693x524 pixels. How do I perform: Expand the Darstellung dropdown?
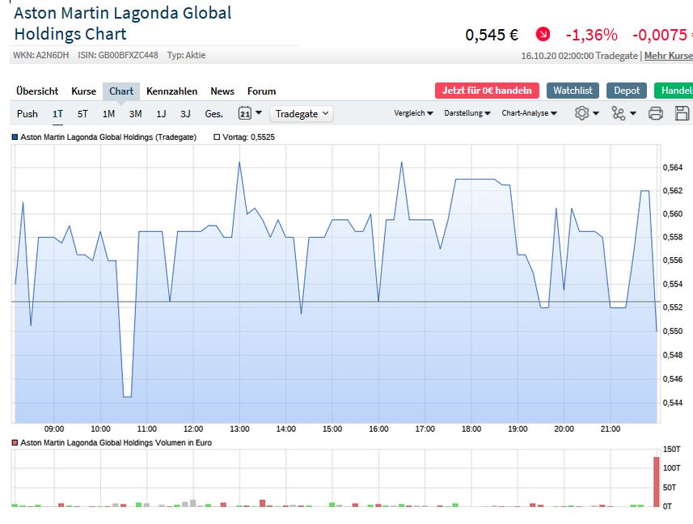467,113
